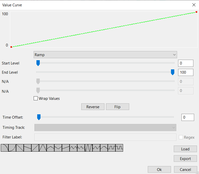Expand the Timing Track dropdown

coord(105,128)
